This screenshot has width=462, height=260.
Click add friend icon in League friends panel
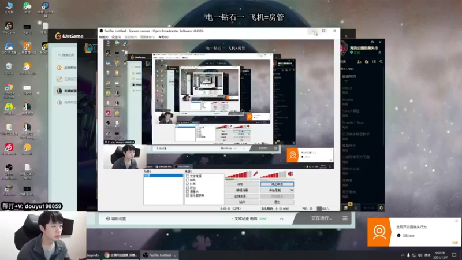coord(359,62)
